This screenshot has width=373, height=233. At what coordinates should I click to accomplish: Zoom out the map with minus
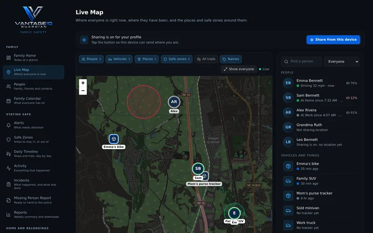(83, 90)
